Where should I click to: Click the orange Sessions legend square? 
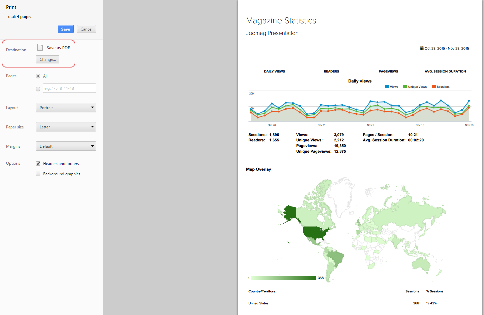tap(434, 86)
